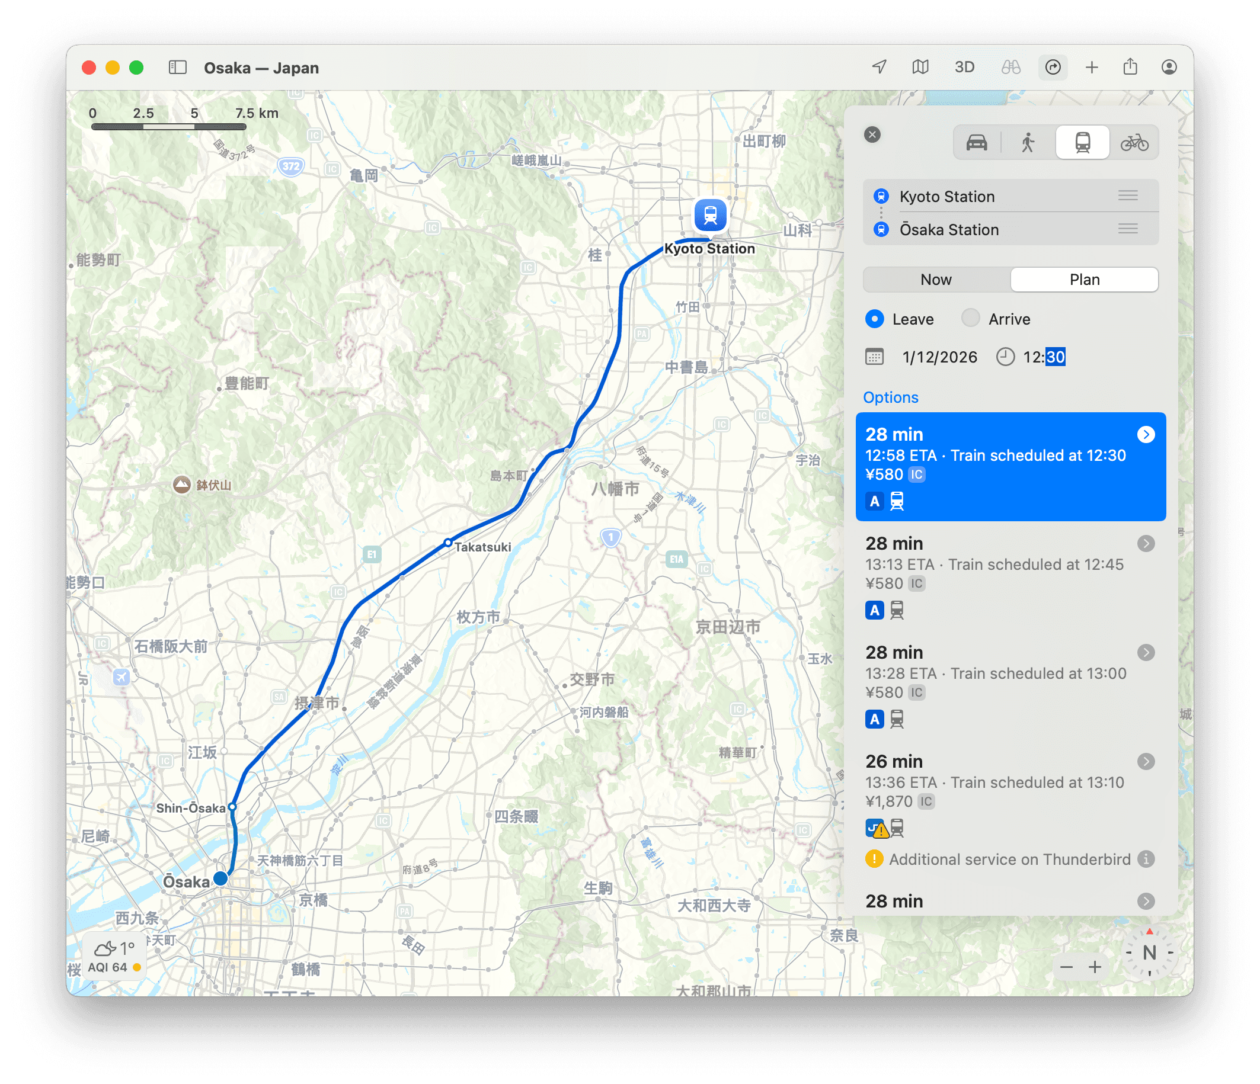Click the Thunderbird service info button
The width and height of the screenshot is (1260, 1084).
click(1146, 859)
